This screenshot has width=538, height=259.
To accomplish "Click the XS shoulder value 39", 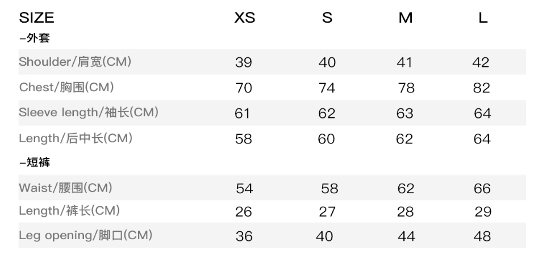I will click(x=243, y=62).
